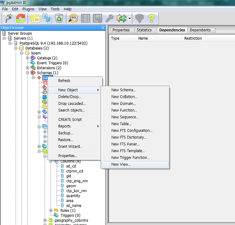Expand the Rules (1) node
The height and width of the screenshot is (225, 235).
[51, 210]
